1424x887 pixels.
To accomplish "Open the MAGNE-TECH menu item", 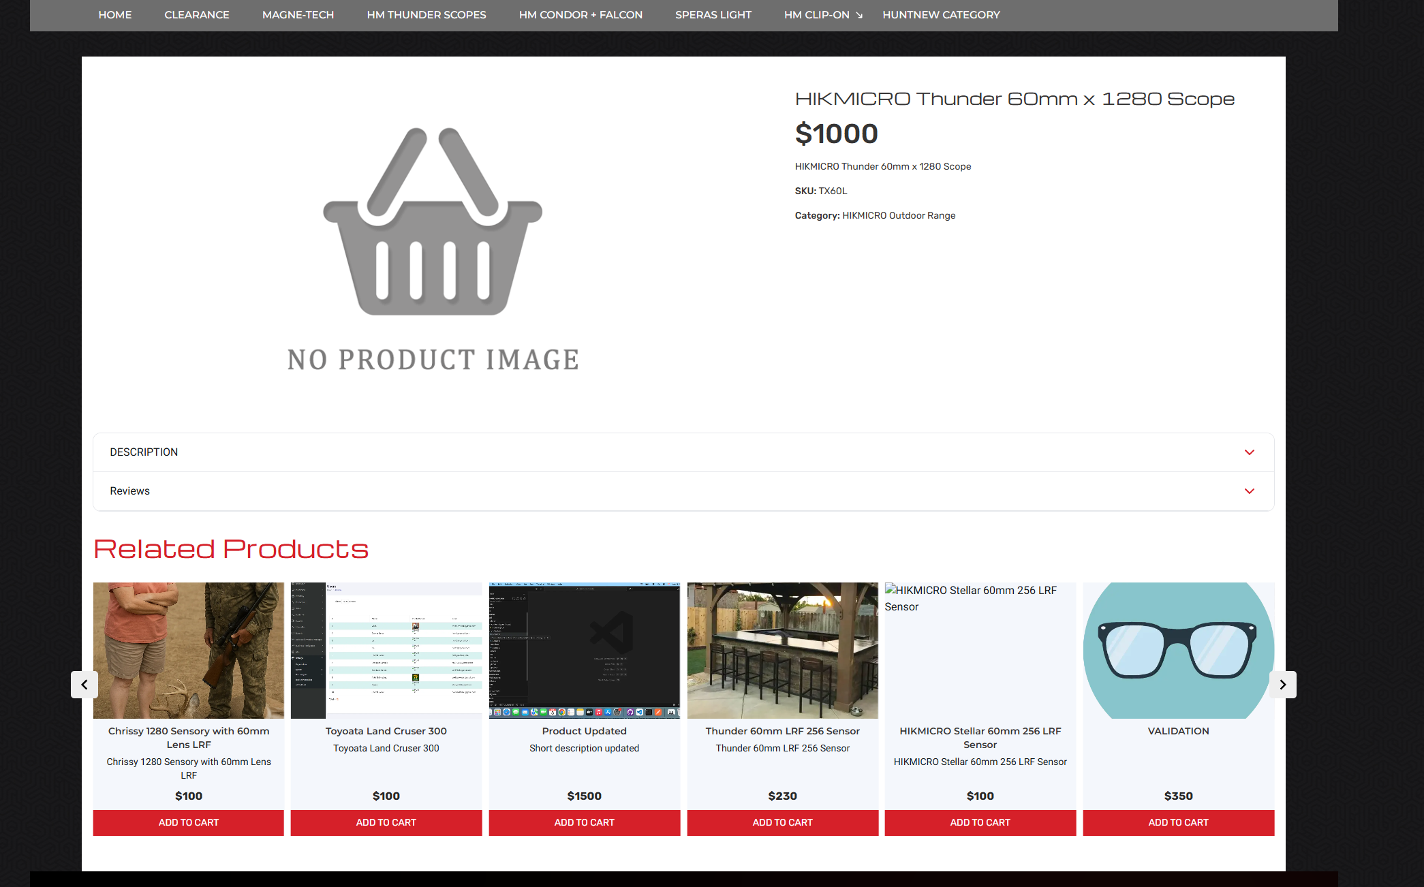I will click(x=298, y=15).
